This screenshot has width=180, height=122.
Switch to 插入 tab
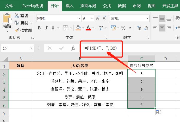pos(69,6)
